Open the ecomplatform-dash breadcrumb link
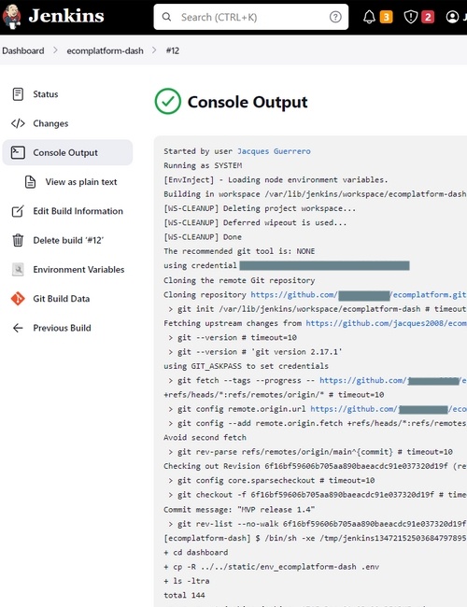This screenshot has height=607, width=467. (x=105, y=50)
